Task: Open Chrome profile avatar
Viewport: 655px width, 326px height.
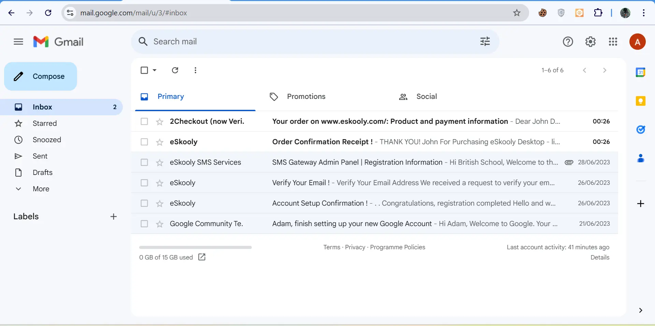Action: pyautogui.click(x=625, y=13)
